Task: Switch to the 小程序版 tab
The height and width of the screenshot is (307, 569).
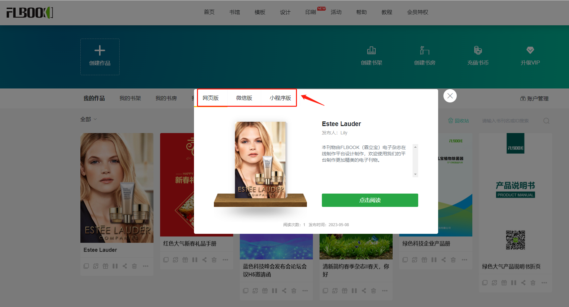Action: [280, 98]
